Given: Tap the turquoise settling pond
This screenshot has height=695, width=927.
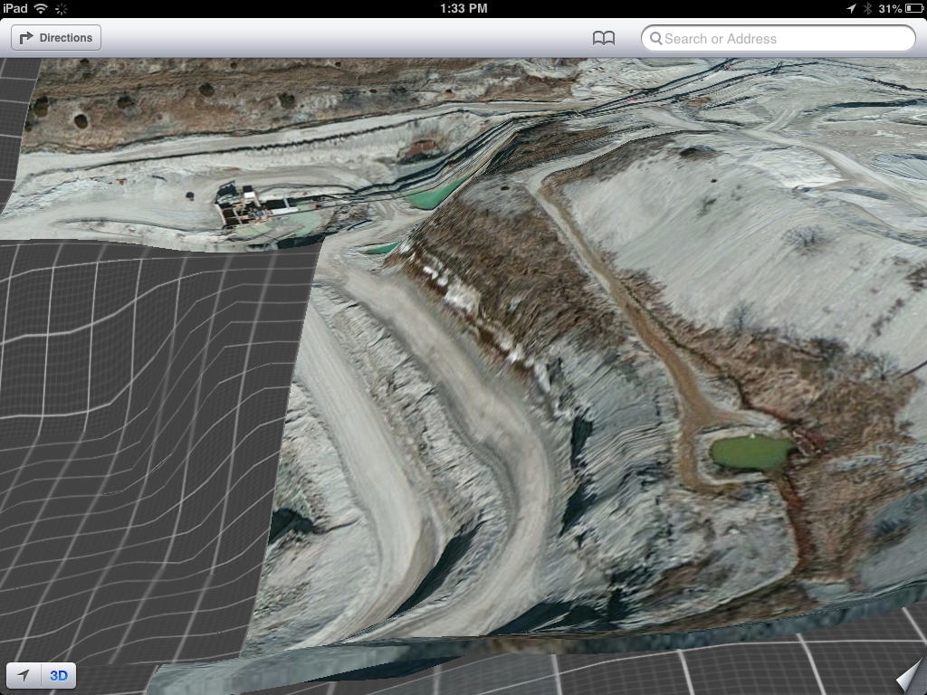Looking at the screenshot, I should [x=433, y=194].
